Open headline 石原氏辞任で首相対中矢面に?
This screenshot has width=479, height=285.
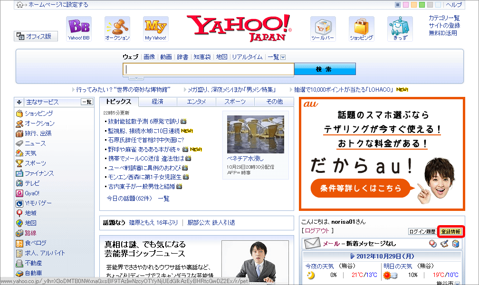(x=146, y=140)
